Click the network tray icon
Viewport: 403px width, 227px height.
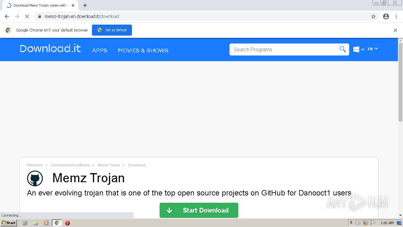tap(366, 223)
